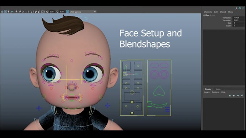The image size is (246, 138).
Task: Open the Object menu in Channel Box
Action: (223, 12)
